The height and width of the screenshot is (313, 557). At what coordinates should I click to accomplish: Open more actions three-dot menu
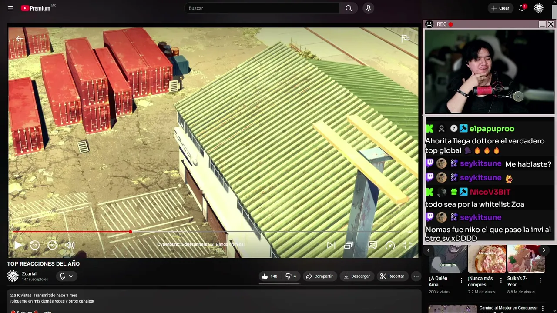(x=416, y=276)
